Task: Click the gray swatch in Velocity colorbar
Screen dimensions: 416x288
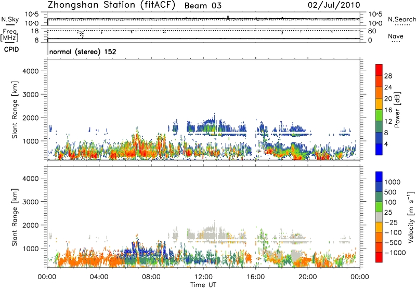Action: coord(379,217)
